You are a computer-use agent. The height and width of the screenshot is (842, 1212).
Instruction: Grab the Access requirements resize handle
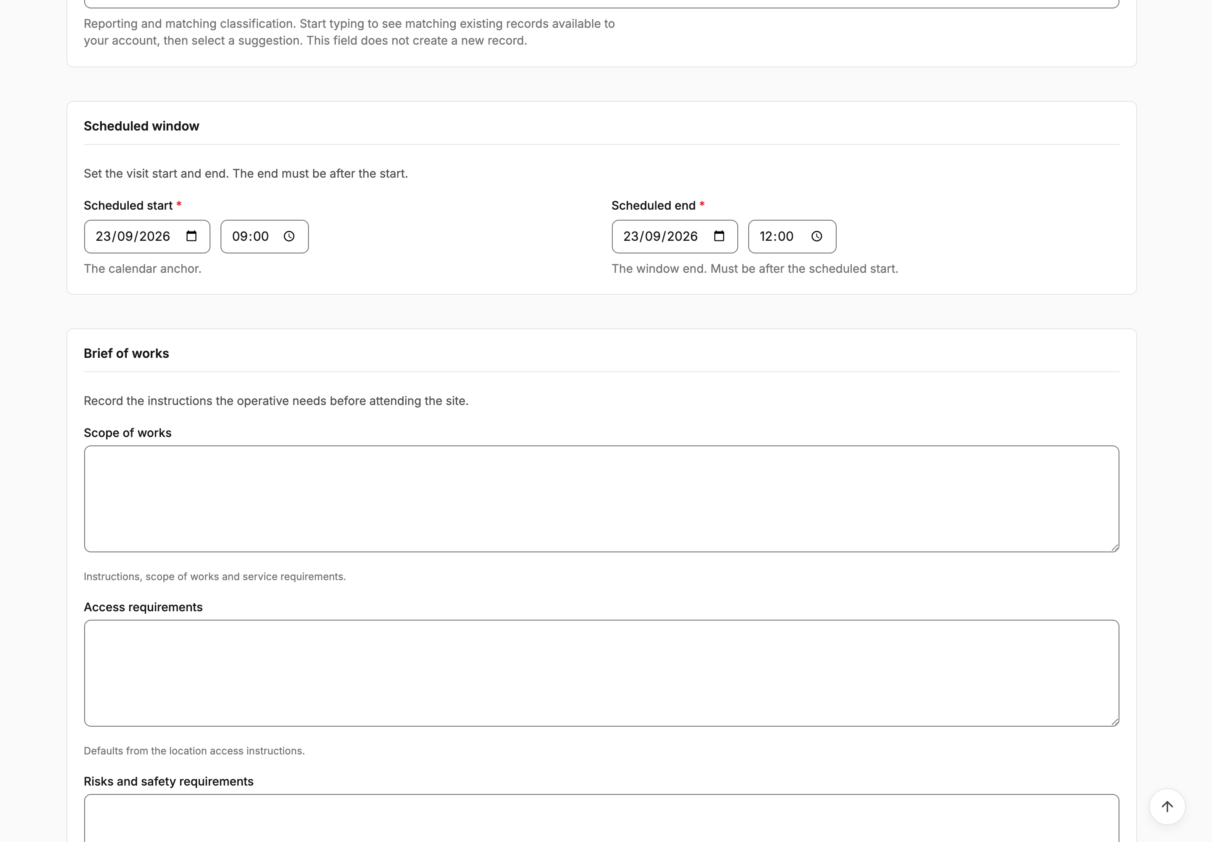click(1114, 722)
